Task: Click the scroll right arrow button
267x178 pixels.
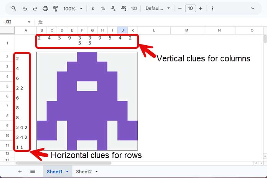Action: [261, 163]
